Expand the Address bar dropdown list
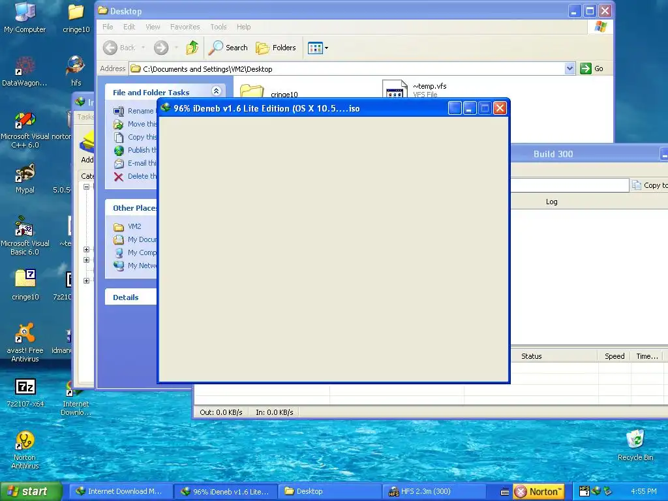 coord(569,68)
